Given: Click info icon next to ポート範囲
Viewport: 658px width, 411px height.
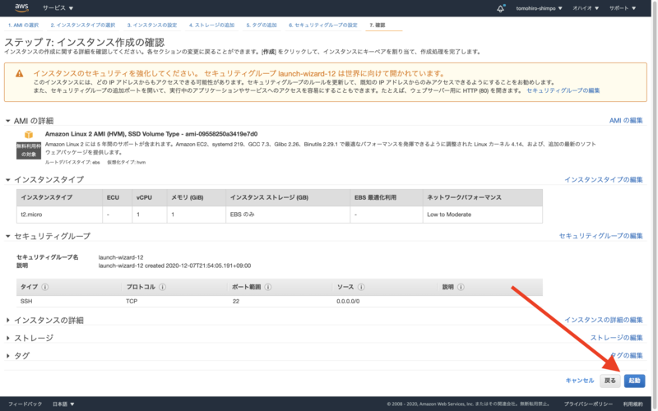Looking at the screenshot, I should pos(268,287).
